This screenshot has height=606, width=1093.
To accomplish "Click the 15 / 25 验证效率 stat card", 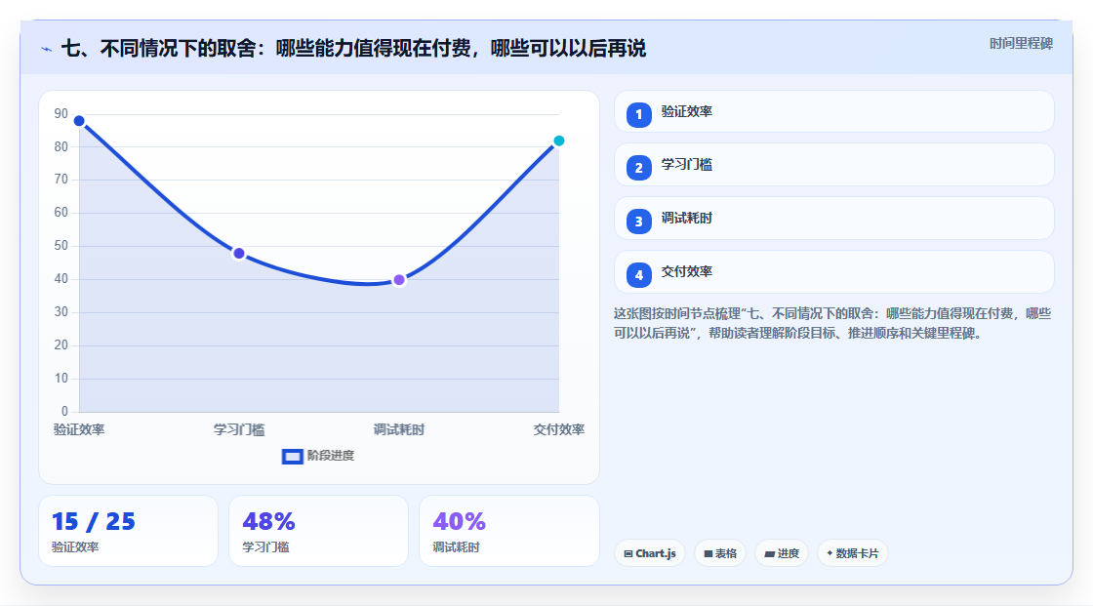I will 128,532.
